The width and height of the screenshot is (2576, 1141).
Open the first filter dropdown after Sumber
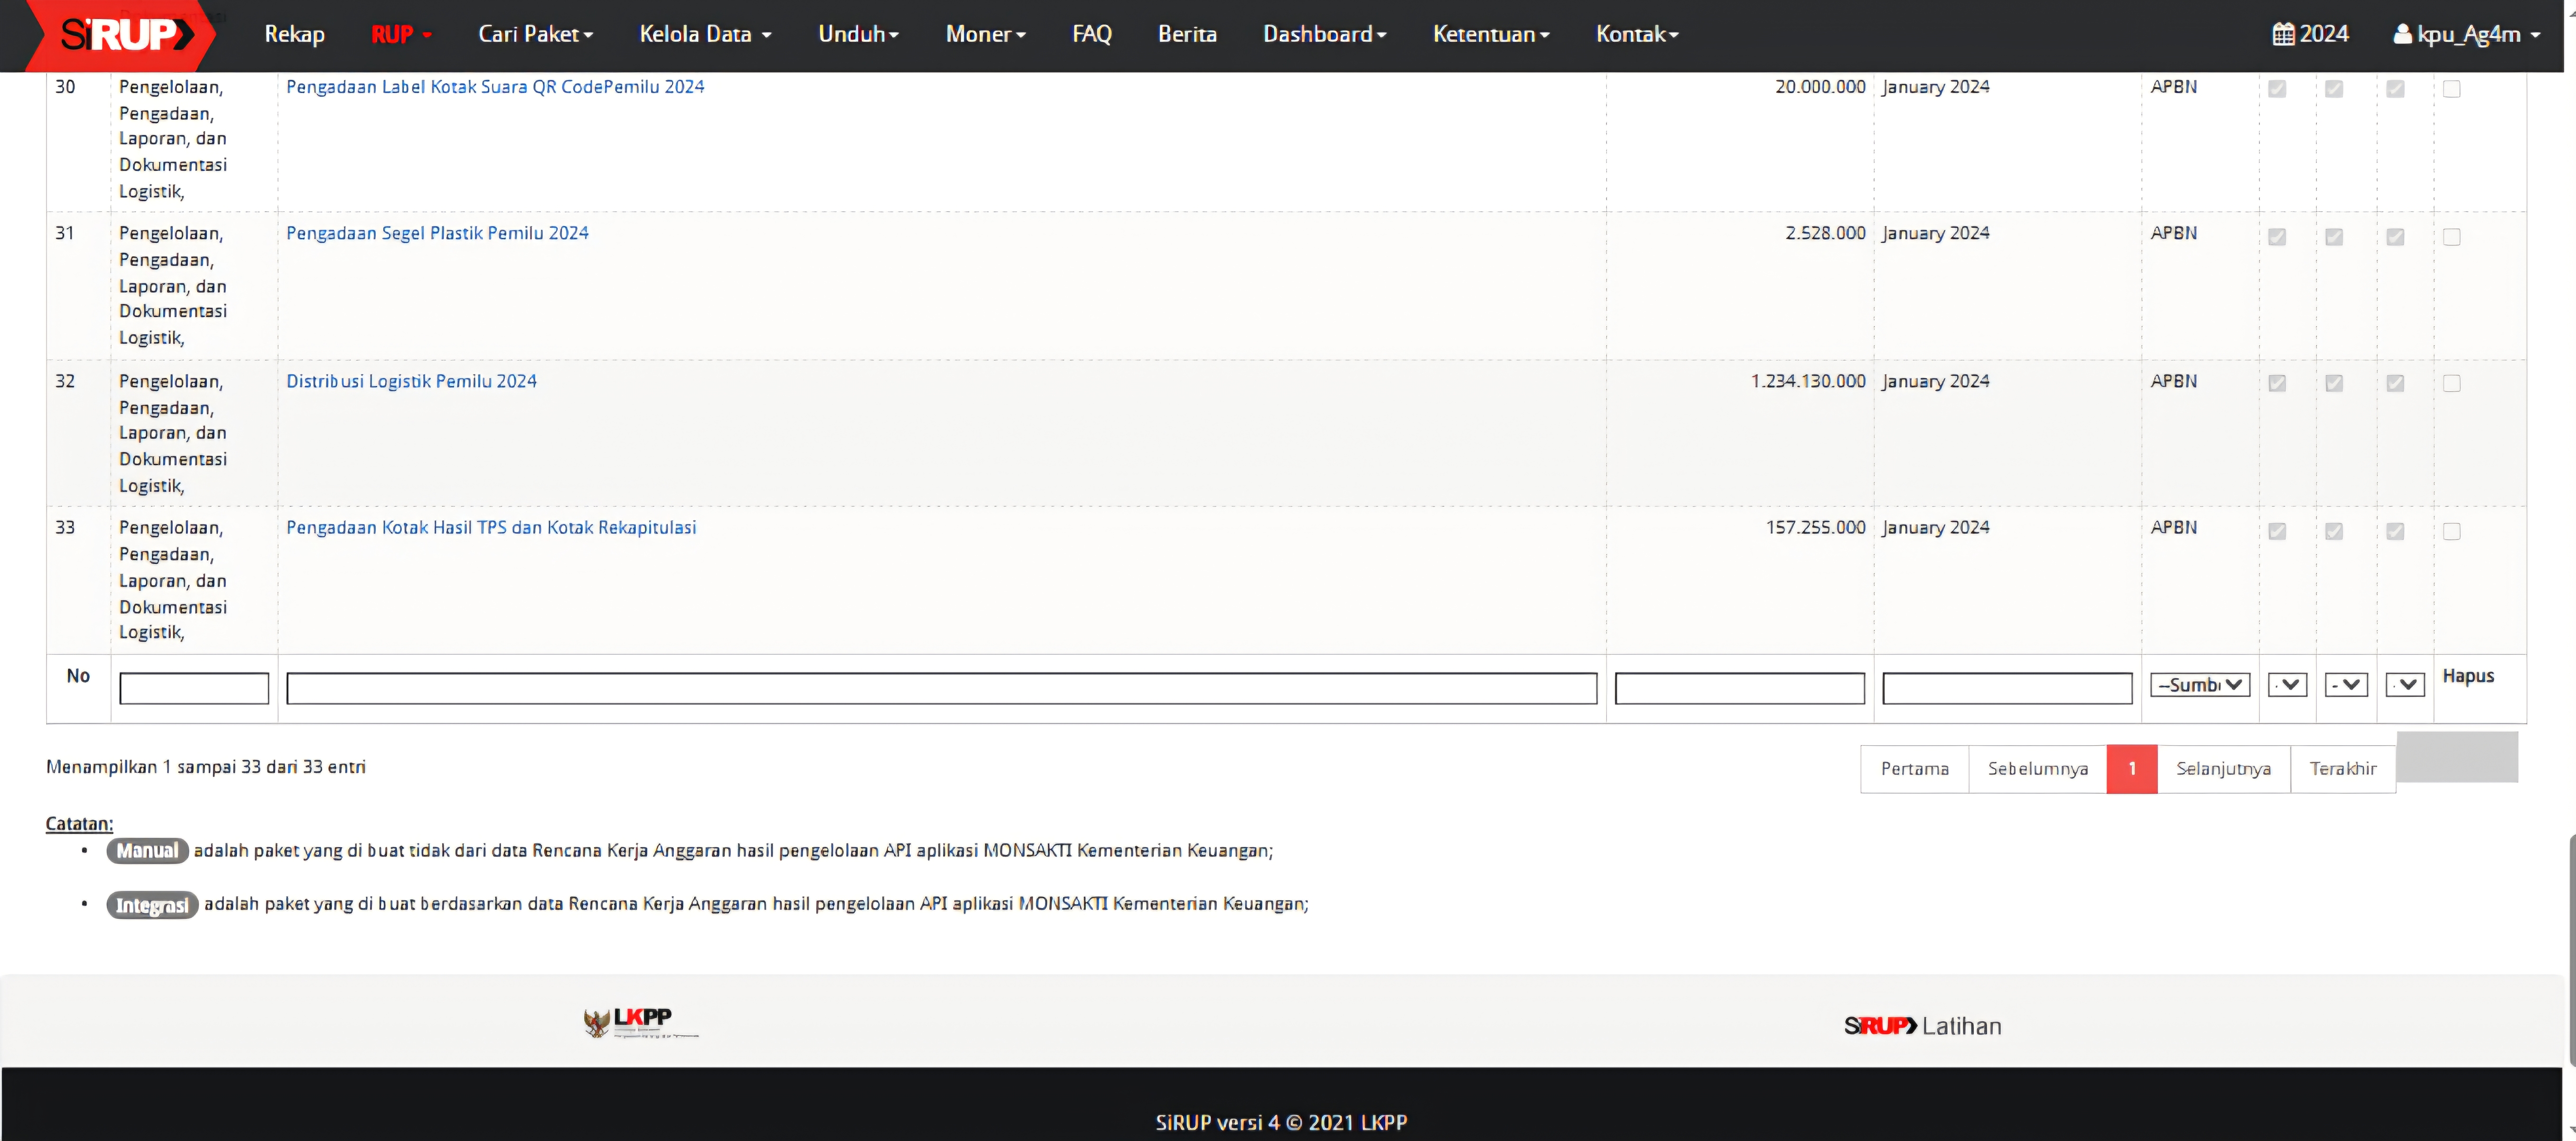(x=2287, y=685)
